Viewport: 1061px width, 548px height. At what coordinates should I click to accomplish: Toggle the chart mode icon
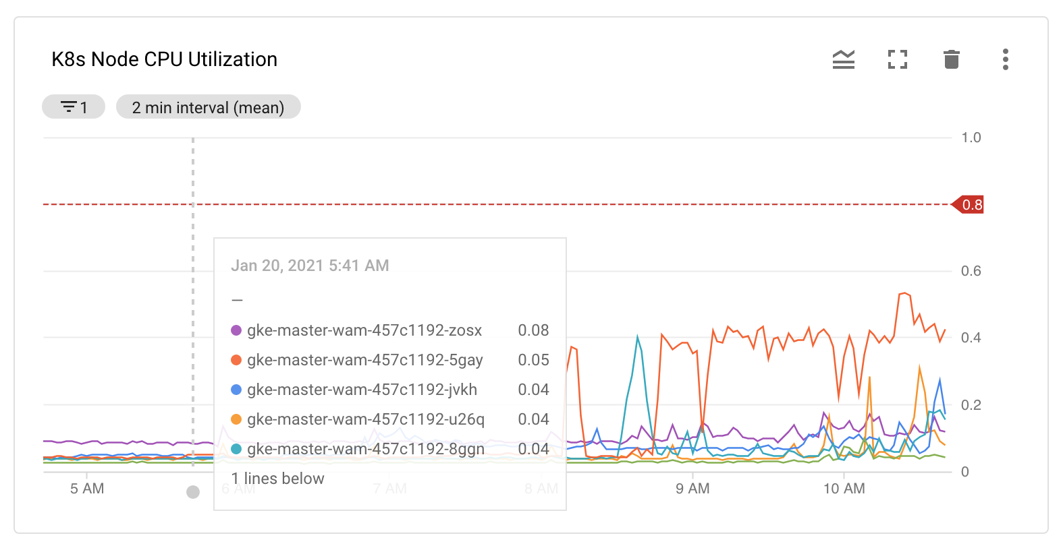point(844,59)
